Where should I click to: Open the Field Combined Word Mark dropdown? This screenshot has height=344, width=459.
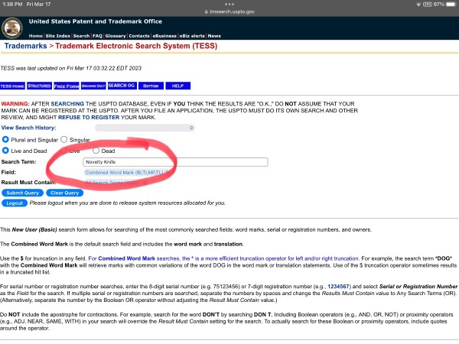click(x=127, y=173)
